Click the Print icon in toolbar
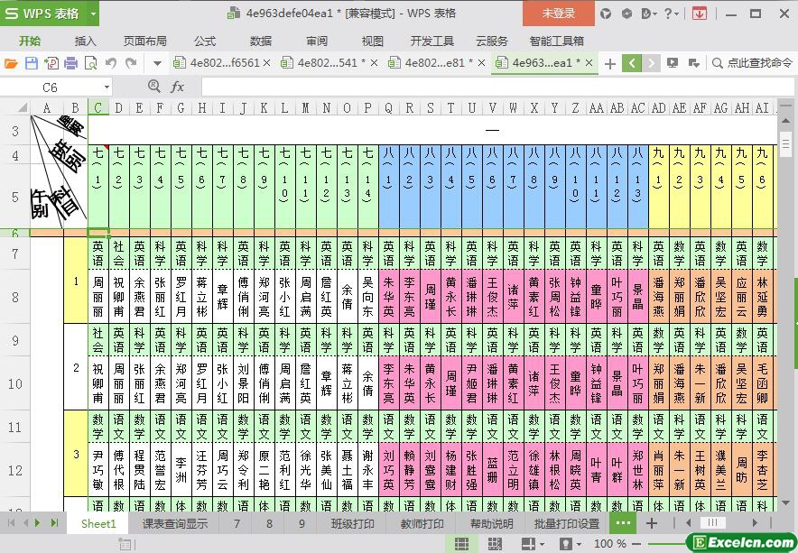The height and width of the screenshot is (553, 798). 70,63
